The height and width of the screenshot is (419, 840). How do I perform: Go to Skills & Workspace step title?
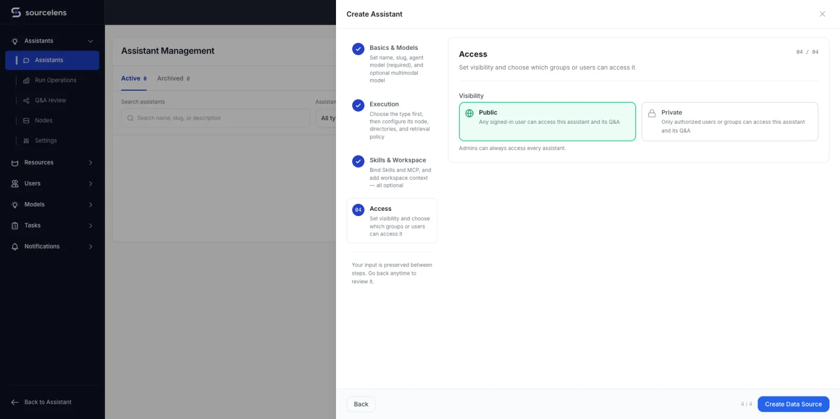[x=398, y=160]
